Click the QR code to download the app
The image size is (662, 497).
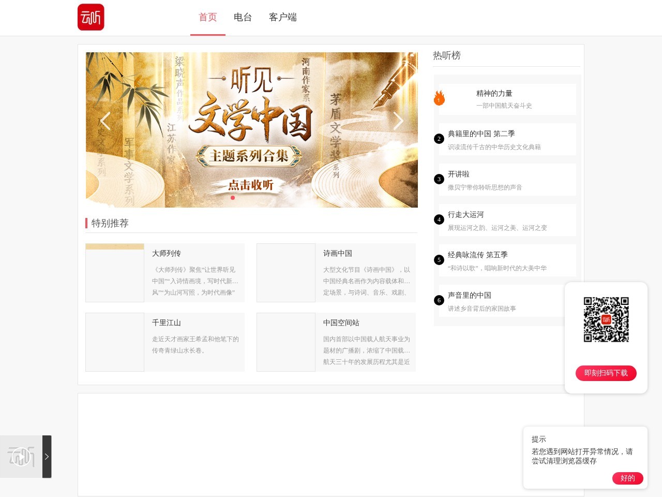(x=606, y=319)
